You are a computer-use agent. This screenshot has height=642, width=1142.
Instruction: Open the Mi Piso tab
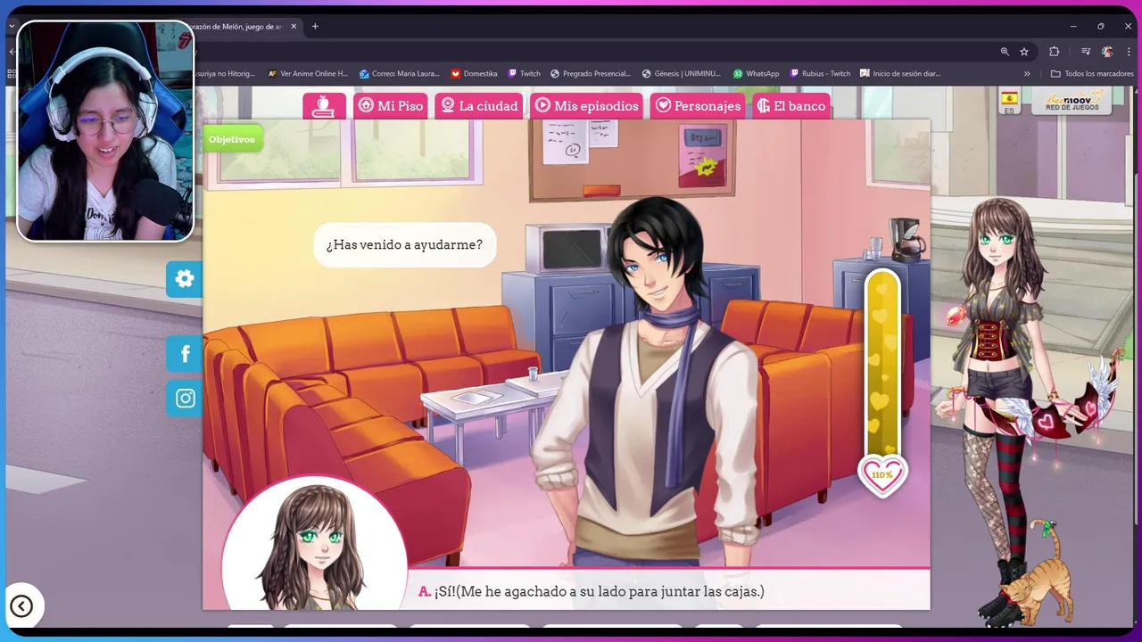click(391, 105)
